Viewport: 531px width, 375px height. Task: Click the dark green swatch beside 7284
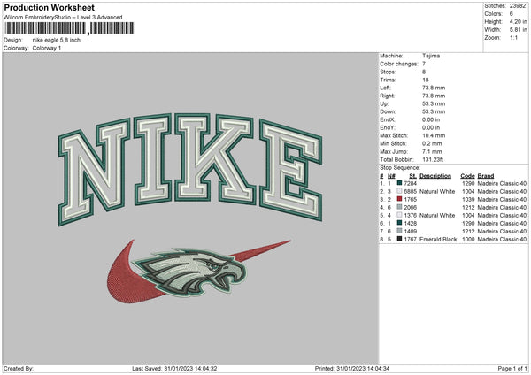[400, 183]
